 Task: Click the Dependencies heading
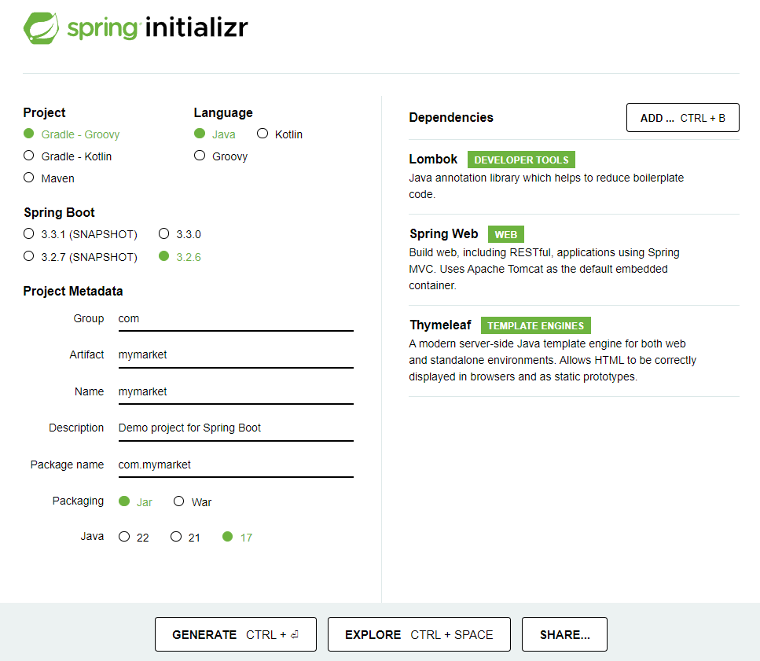tap(451, 118)
